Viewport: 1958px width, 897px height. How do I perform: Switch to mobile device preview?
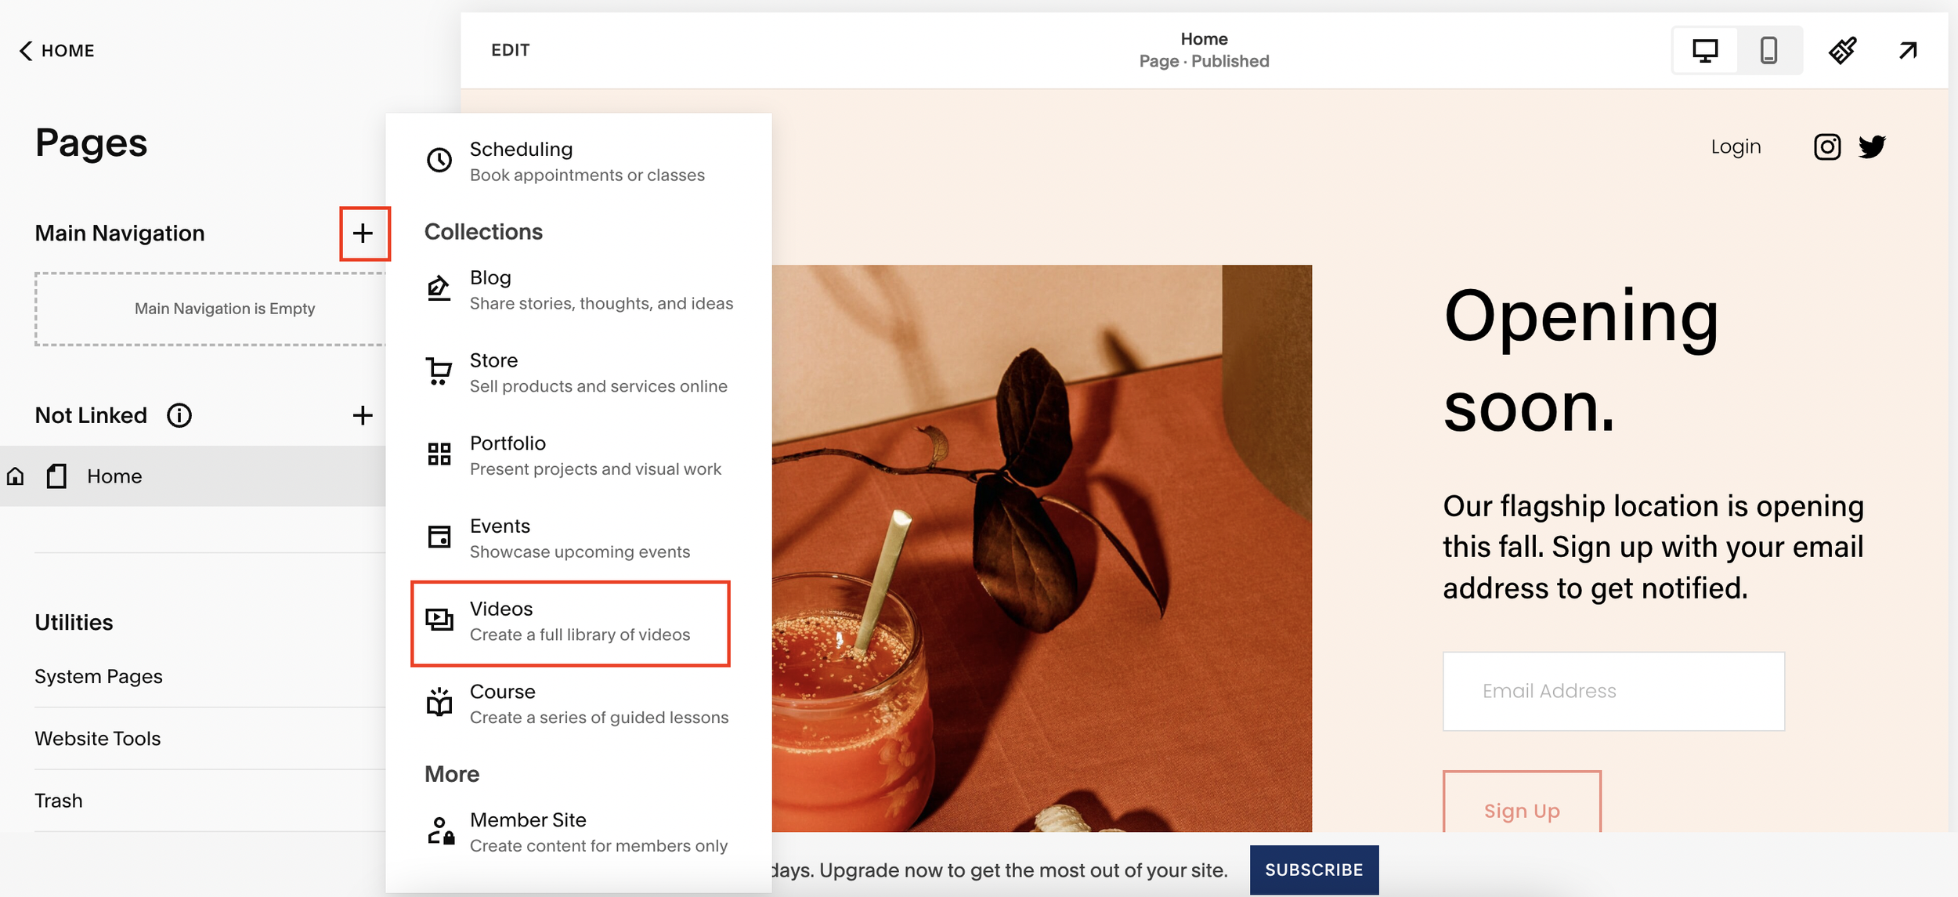(x=1768, y=50)
